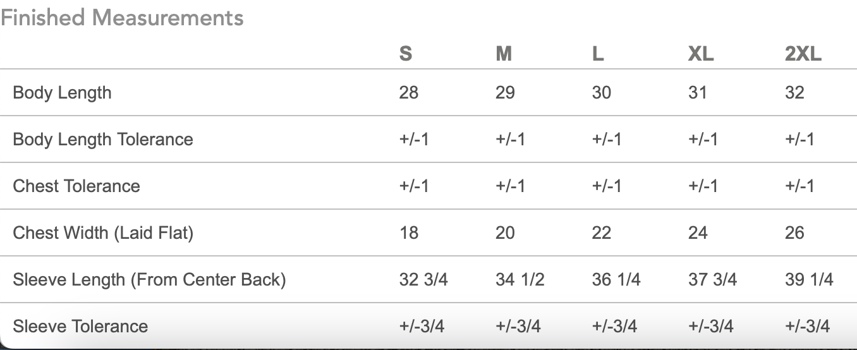
Task: Click Sleeve Tolerance value in 2XL column
Action: (807, 326)
